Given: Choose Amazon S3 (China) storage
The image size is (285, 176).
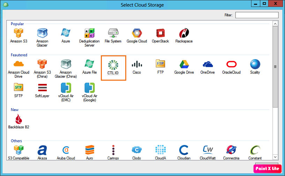Looking at the screenshot, I should point(42,64).
